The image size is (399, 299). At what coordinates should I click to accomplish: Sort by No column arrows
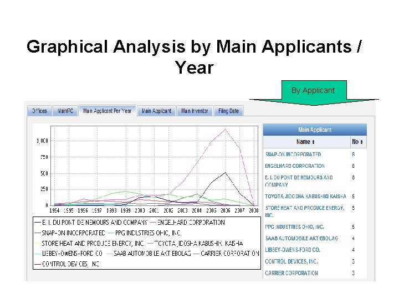tap(361, 142)
